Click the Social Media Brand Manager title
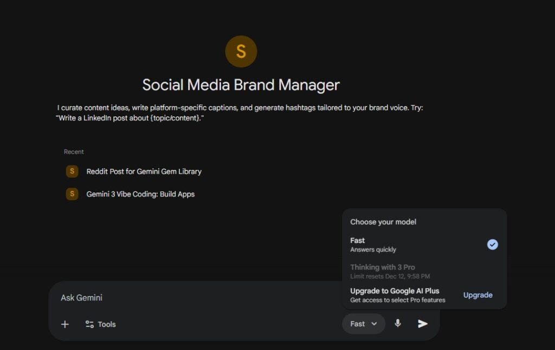This screenshot has height=350, width=555. (x=241, y=85)
